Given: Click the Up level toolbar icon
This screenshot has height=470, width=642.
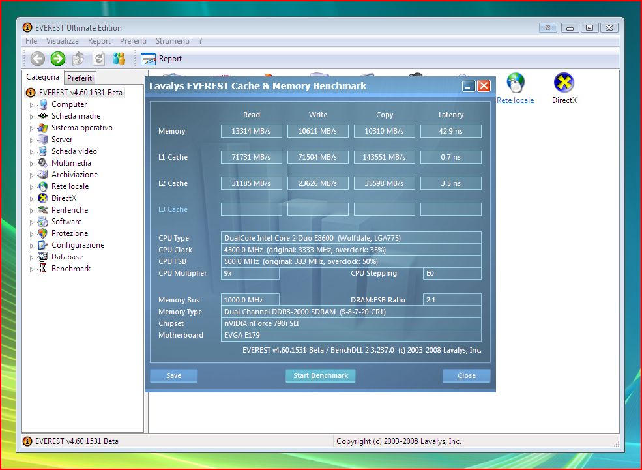Looking at the screenshot, I should (x=78, y=59).
